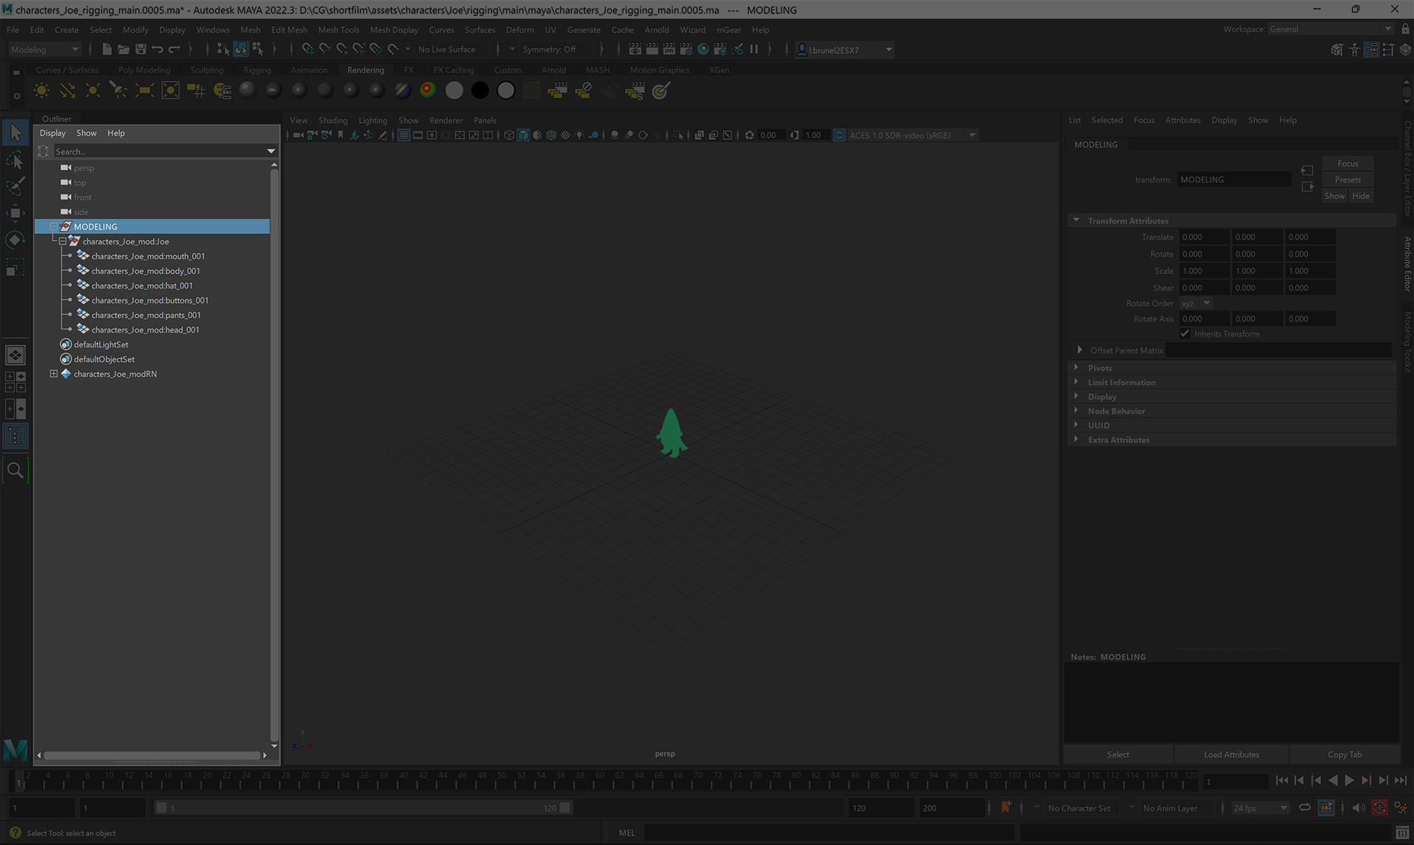Toggle the cached playback icon
The width and height of the screenshot is (1414, 845).
tap(1326, 808)
